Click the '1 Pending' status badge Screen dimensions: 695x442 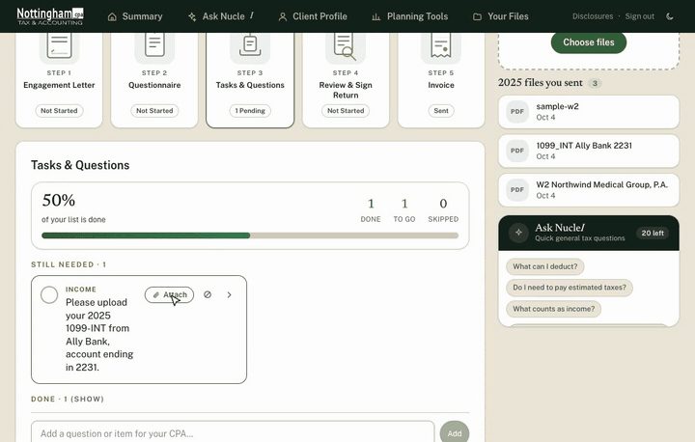tap(250, 111)
